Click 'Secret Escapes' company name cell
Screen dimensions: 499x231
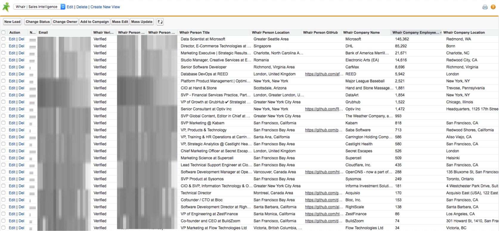[x=359, y=151]
